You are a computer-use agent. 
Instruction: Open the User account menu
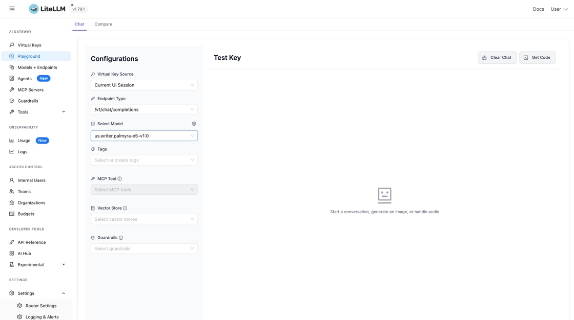[559, 9]
